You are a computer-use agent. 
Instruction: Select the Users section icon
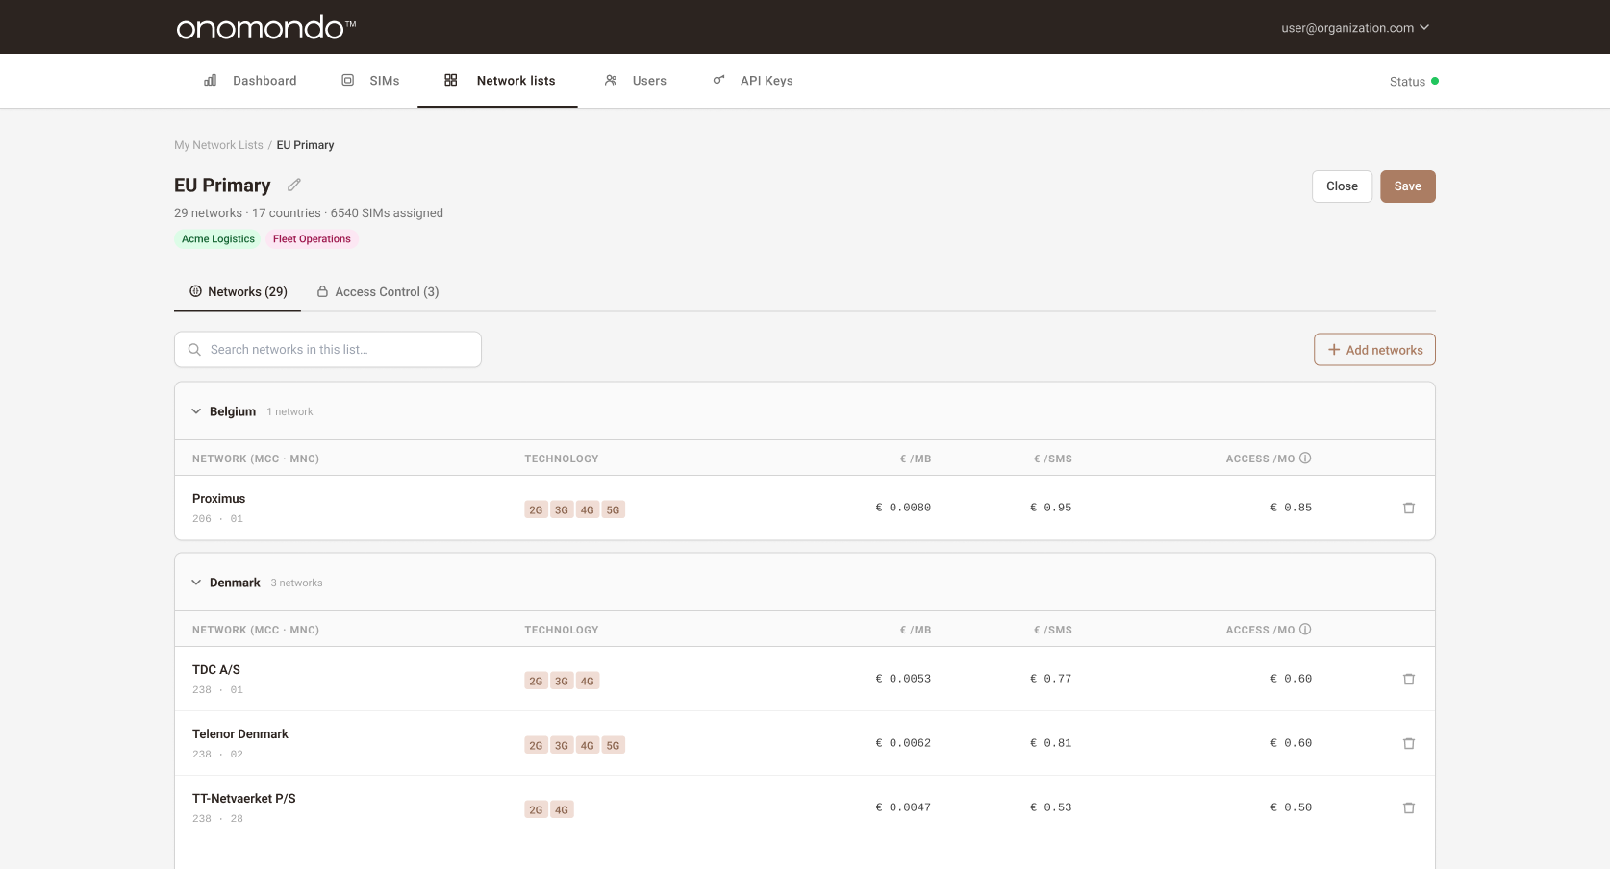pyautogui.click(x=611, y=80)
